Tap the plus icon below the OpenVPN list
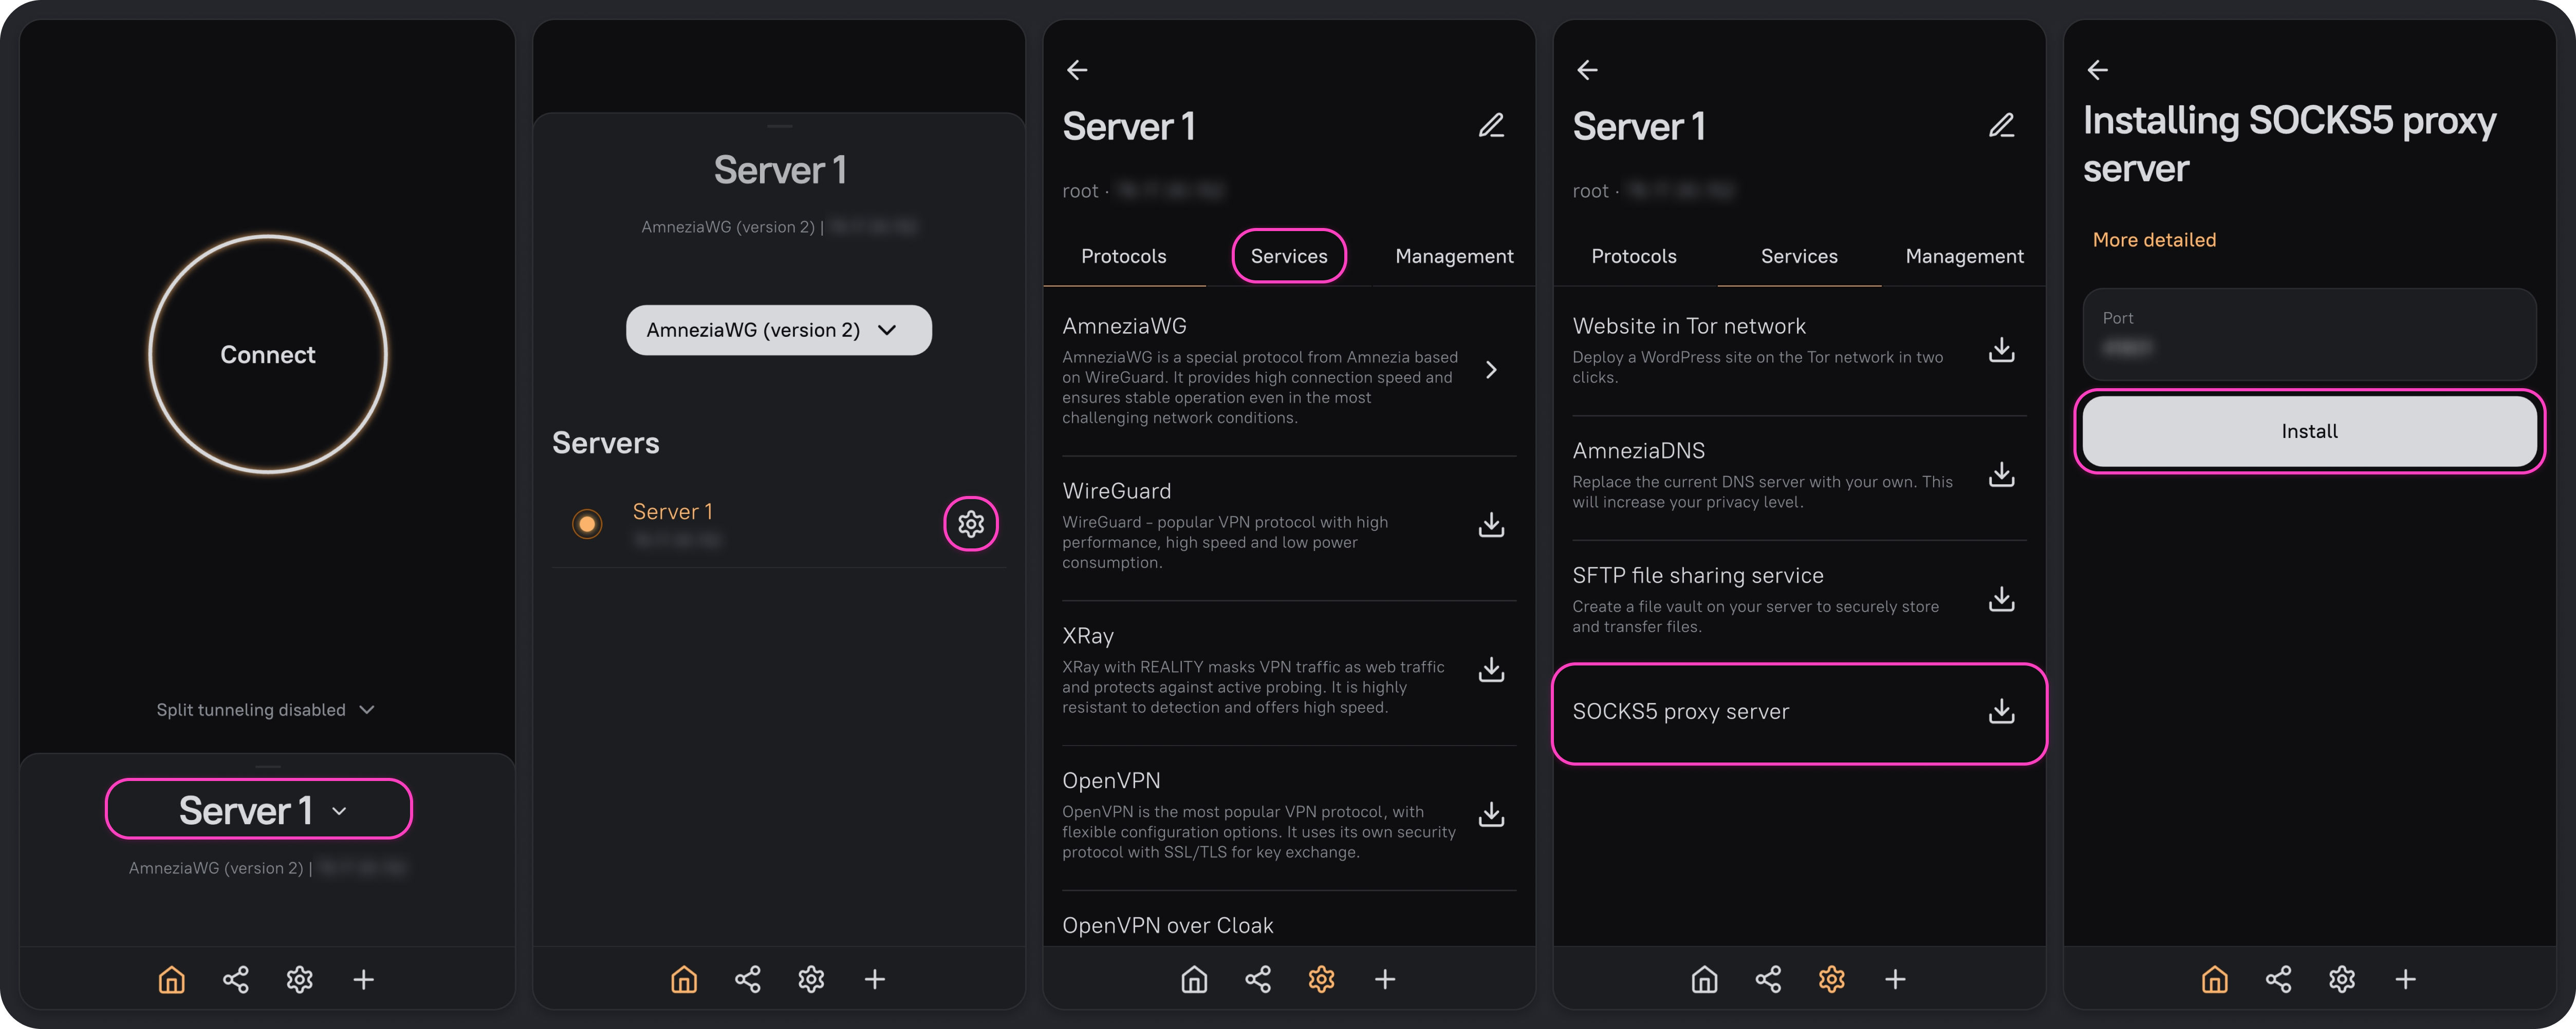Viewport: 2576px width, 1029px height. [1385, 979]
